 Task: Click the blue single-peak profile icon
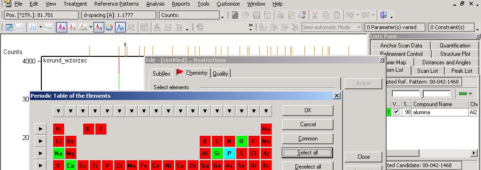pos(121,27)
